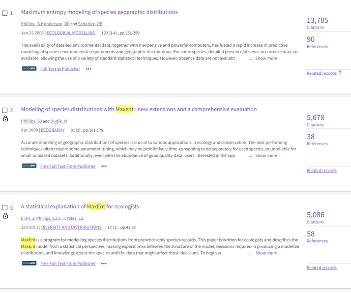Click the publisher link logo under record 2
This screenshot has height=294, width=351.
click(x=28, y=166)
